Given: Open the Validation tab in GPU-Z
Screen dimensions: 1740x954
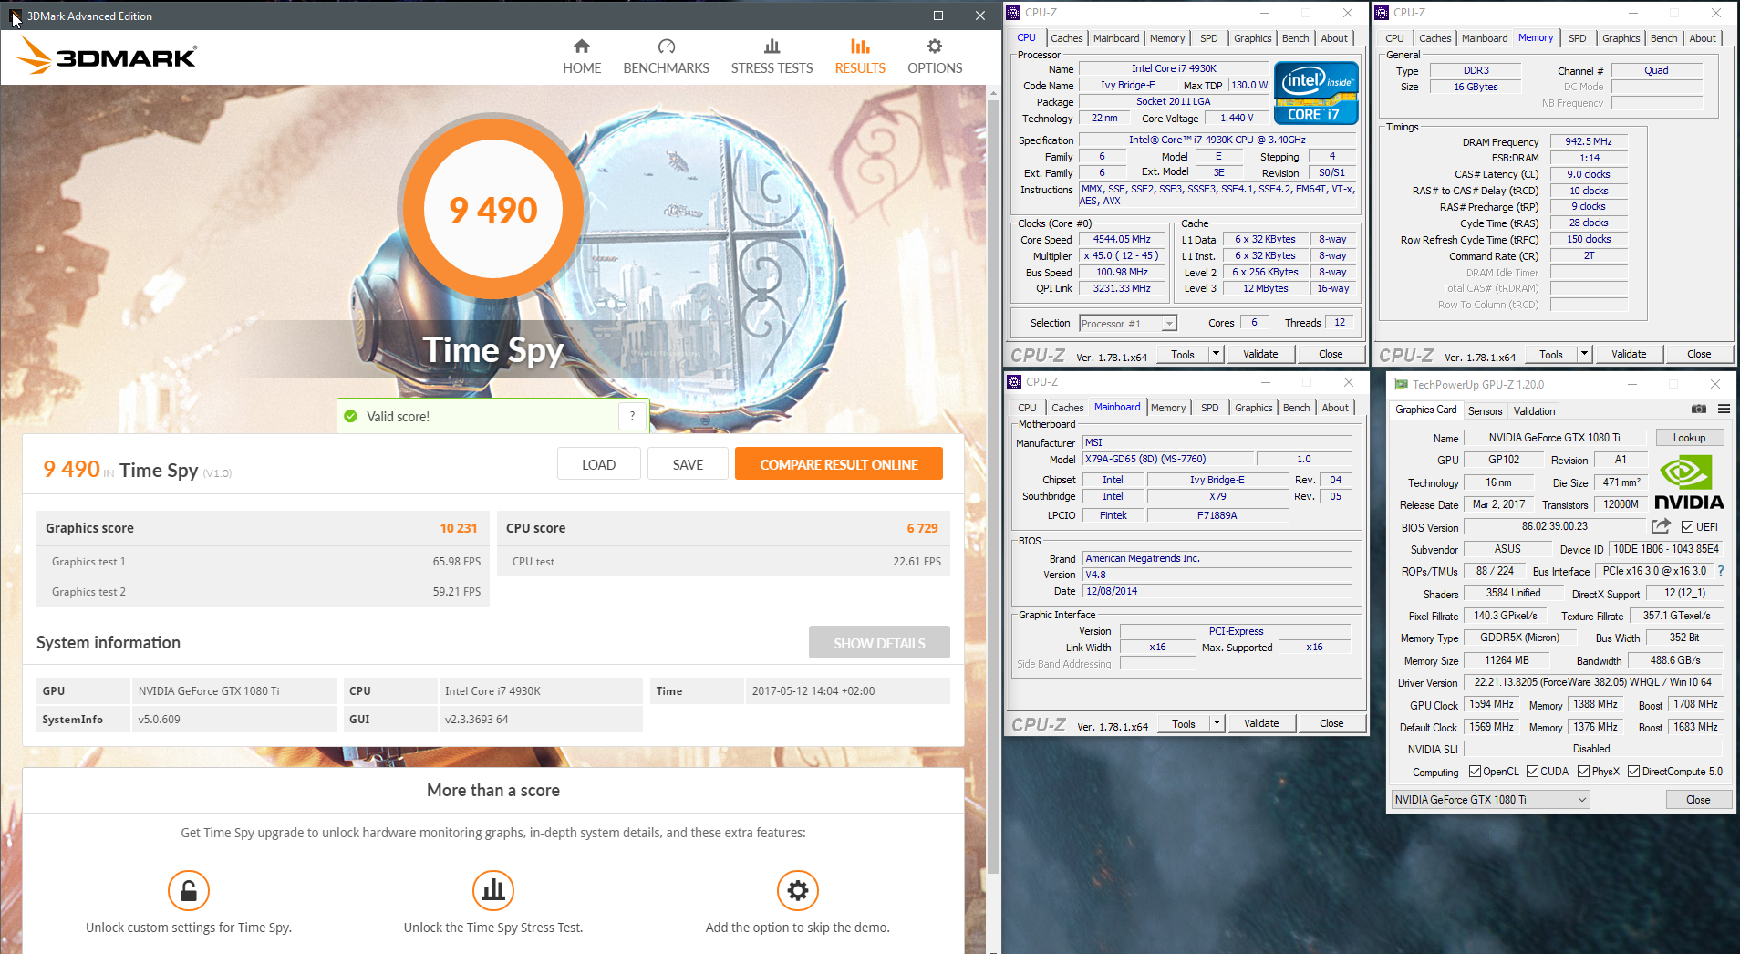Looking at the screenshot, I should (x=1535, y=411).
